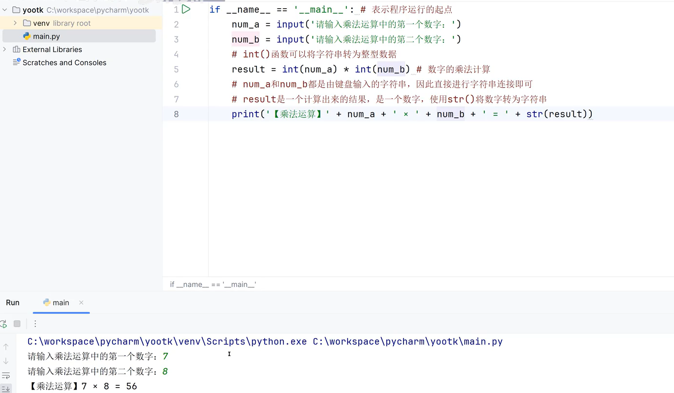This screenshot has height=393, width=674.
Task: Open Run toolbar more options (three dots)
Action: click(35, 324)
